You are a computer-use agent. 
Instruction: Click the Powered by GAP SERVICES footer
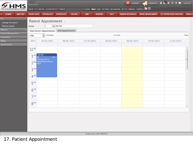(96, 134)
